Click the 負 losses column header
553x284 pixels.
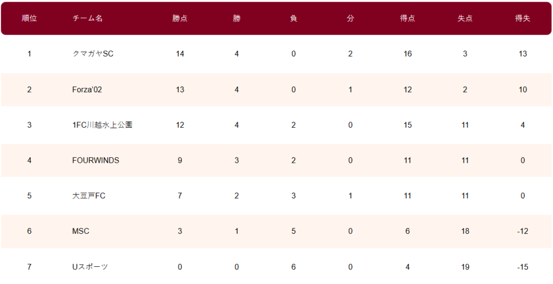pos(293,19)
